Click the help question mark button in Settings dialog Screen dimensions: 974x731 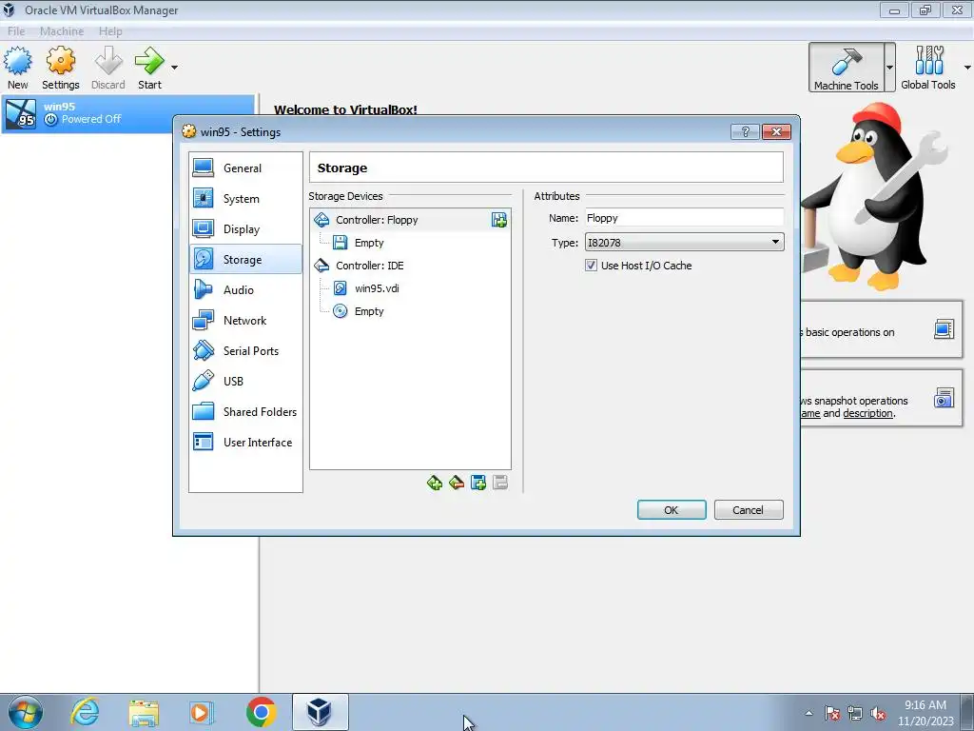coord(746,131)
